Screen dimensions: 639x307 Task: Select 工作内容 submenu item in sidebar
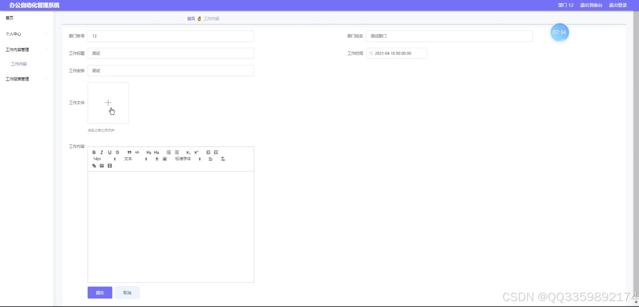click(19, 64)
